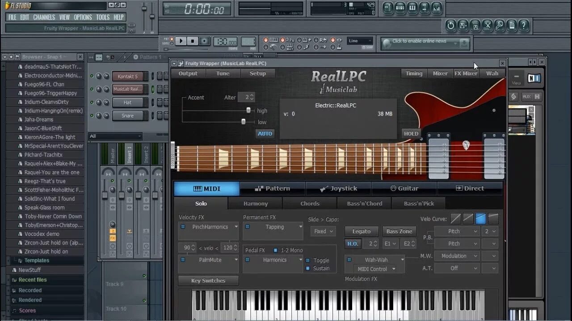The height and width of the screenshot is (321, 572).
Task: Open the Piano Roll view icon
Action: (412, 8)
